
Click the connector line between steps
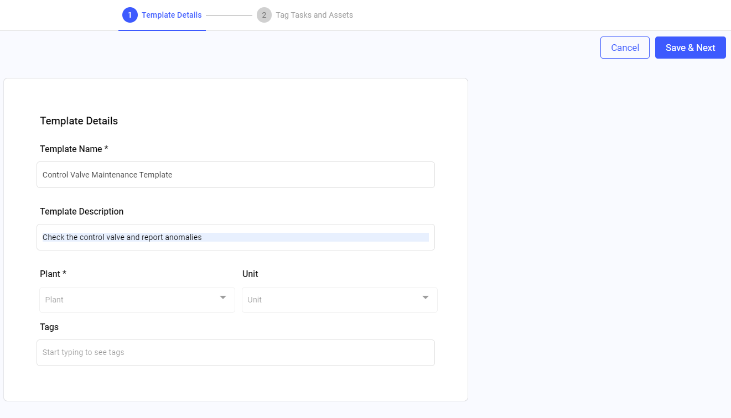(229, 15)
